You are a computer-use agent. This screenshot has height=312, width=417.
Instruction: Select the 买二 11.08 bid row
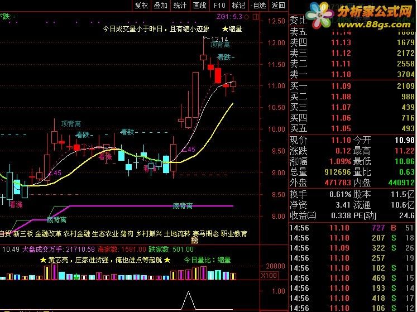tap(352, 97)
